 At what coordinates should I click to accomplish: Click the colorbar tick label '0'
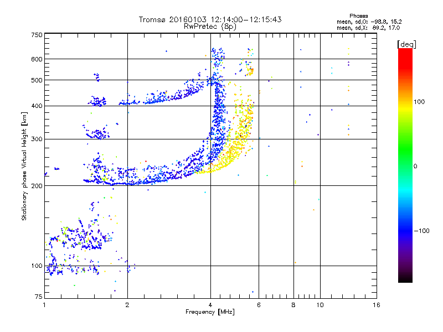(x=415, y=166)
